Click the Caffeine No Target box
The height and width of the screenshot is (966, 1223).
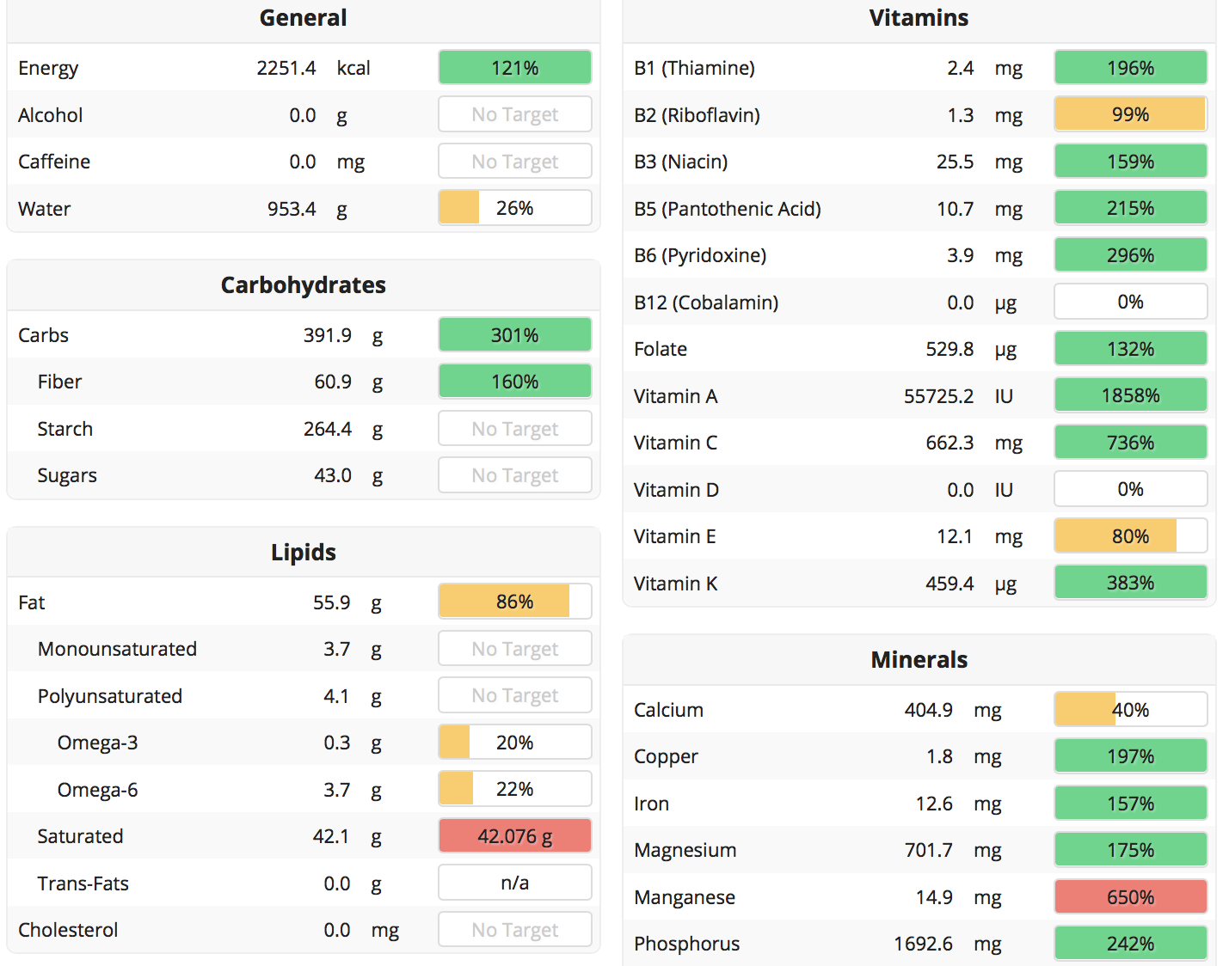514,162
